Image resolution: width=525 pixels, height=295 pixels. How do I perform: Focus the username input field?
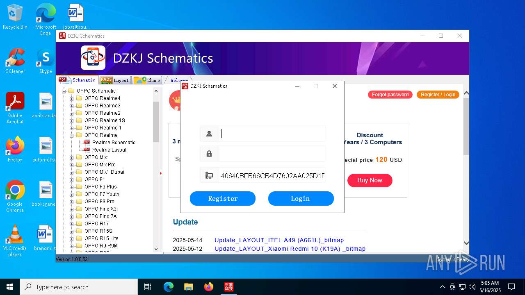272,134
